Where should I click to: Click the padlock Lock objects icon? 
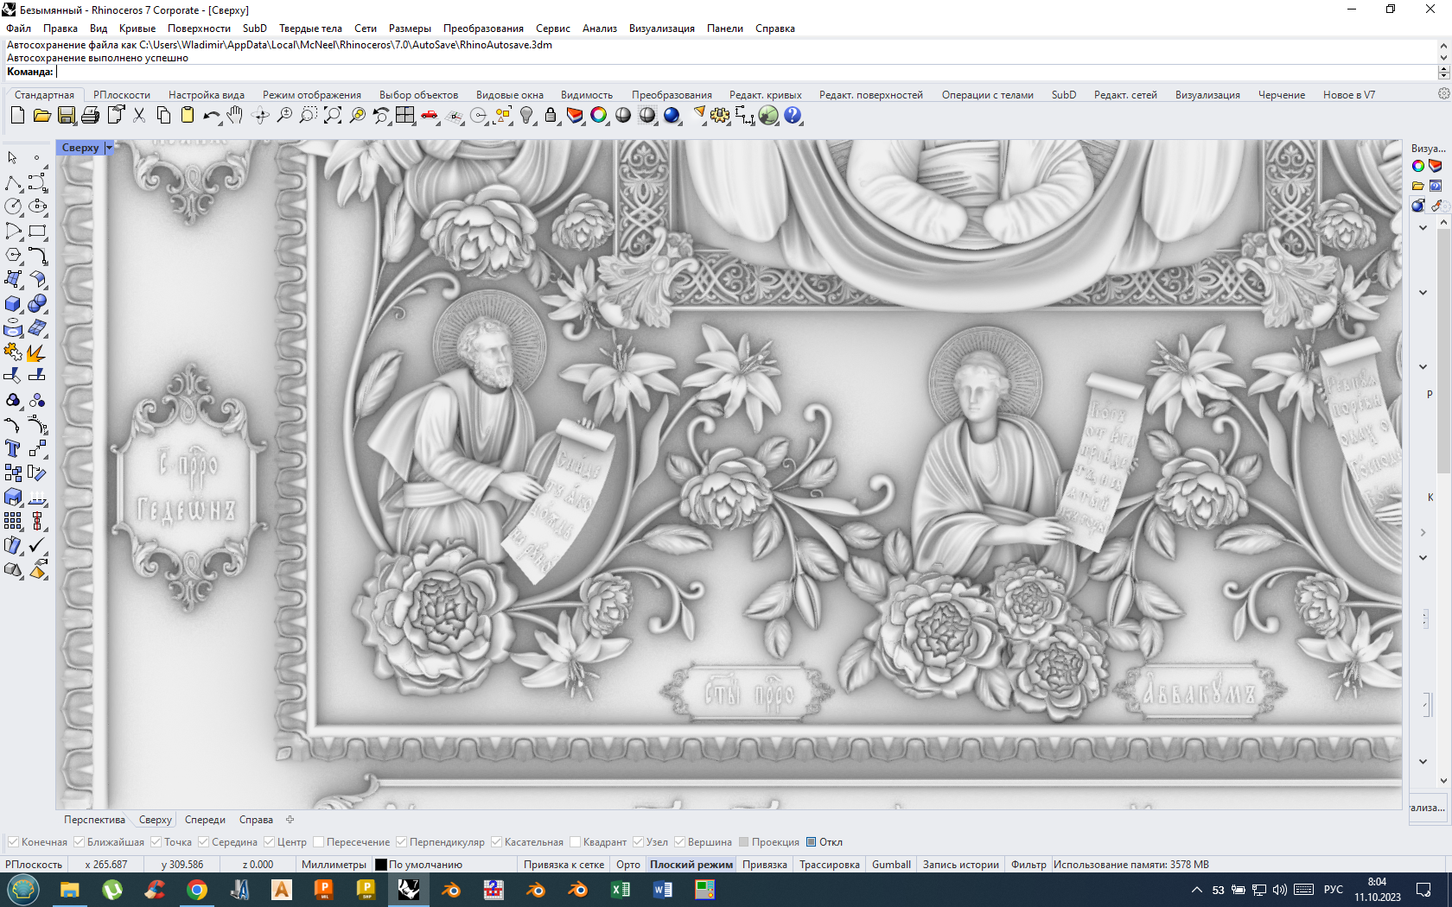point(551,115)
